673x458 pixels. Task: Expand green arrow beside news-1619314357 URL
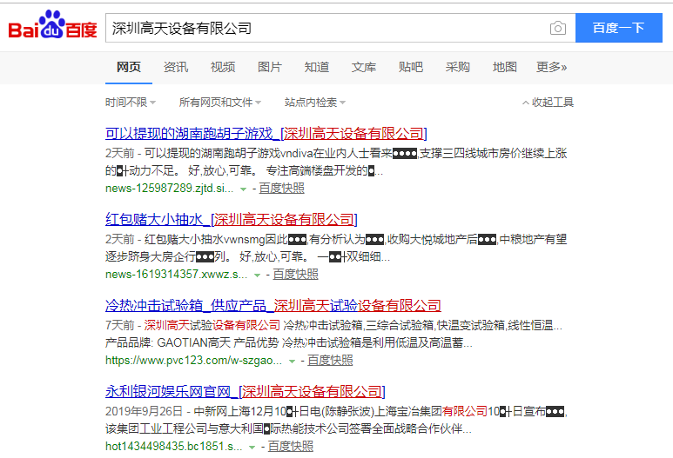coord(257,275)
